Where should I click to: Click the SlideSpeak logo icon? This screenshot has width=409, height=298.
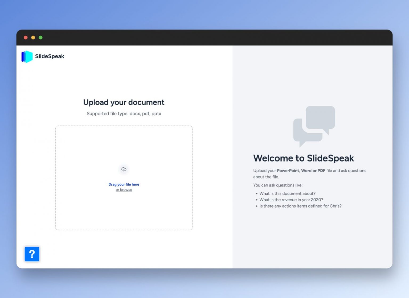pos(27,56)
